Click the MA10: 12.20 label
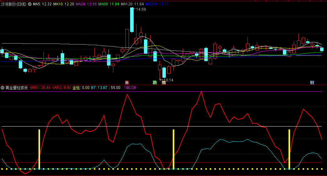 [x=64, y=4]
